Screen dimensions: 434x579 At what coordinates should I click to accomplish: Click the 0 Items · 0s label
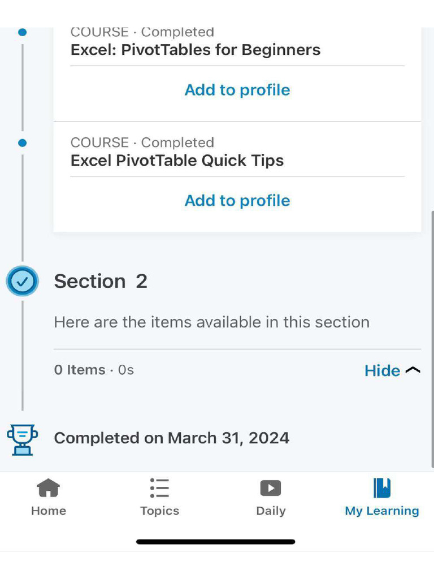coord(94,370)
